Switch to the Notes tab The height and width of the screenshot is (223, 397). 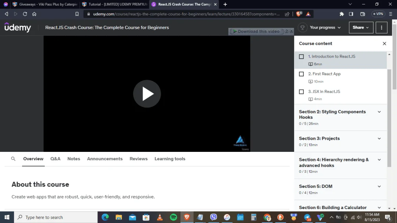(74, 159)
